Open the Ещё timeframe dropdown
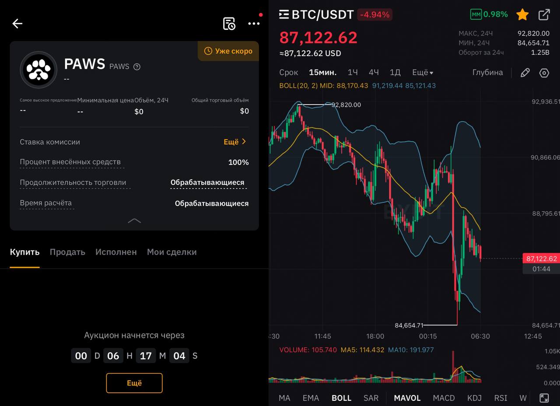560x406 pixels. tap(423, 73)
